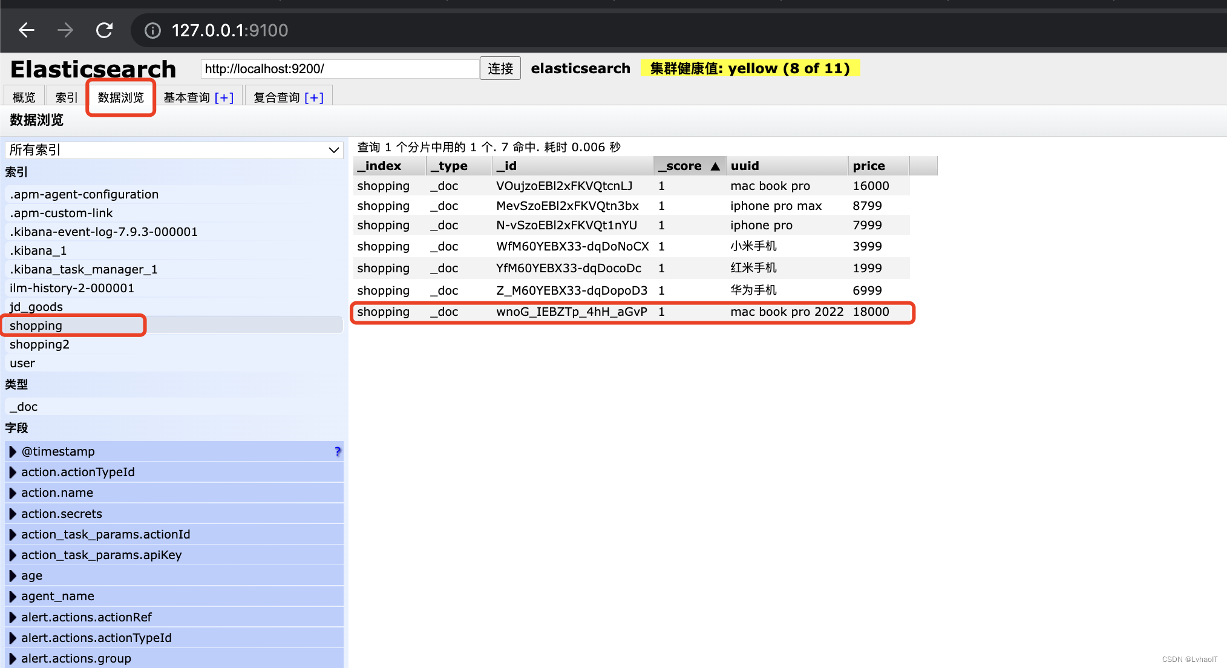The height and width of the screenshot is (668, 1227).
Task: Select the user index
Action: tap(174, 363)
